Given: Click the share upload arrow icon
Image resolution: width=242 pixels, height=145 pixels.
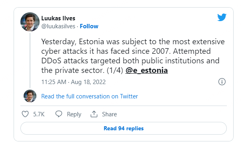Looking at the screenshot, I should point(94,114).
